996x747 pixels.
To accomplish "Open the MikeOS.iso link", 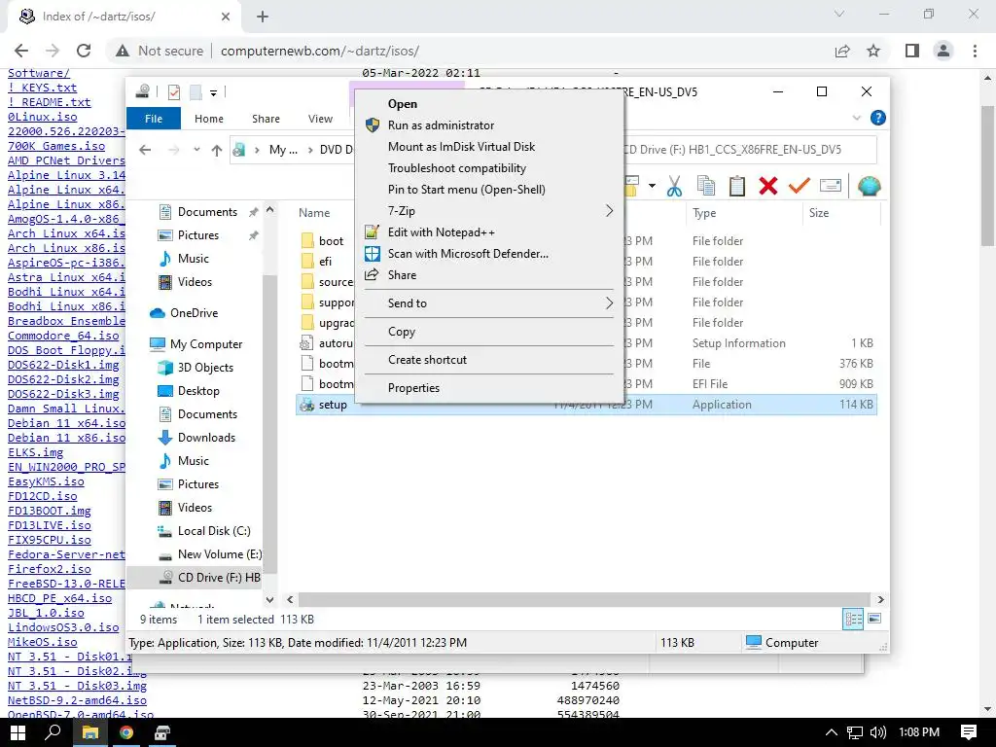I will coord(43,642).
